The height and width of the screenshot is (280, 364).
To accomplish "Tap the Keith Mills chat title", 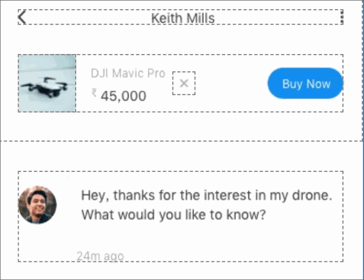I will coord(183,18).
